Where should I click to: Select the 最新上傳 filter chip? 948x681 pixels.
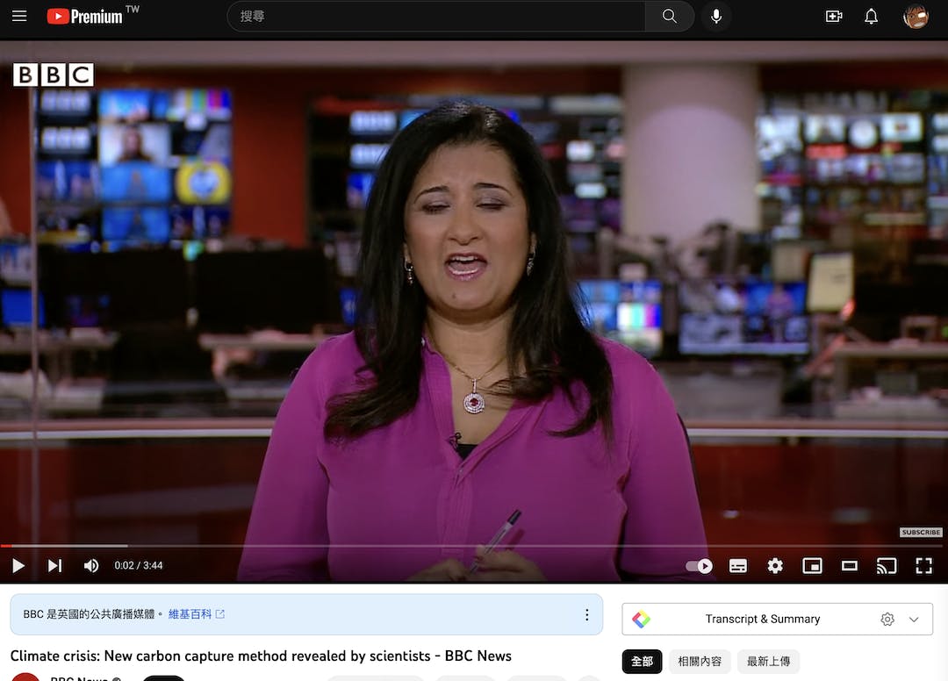click(x=768, y=662)
